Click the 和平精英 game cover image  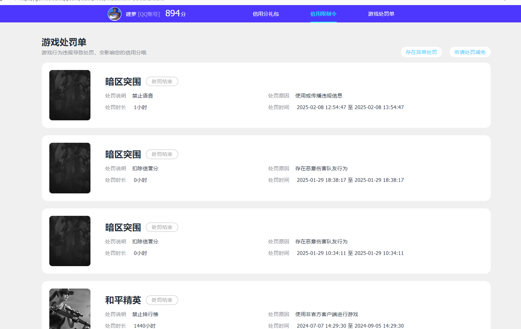(x=70, y=309)
